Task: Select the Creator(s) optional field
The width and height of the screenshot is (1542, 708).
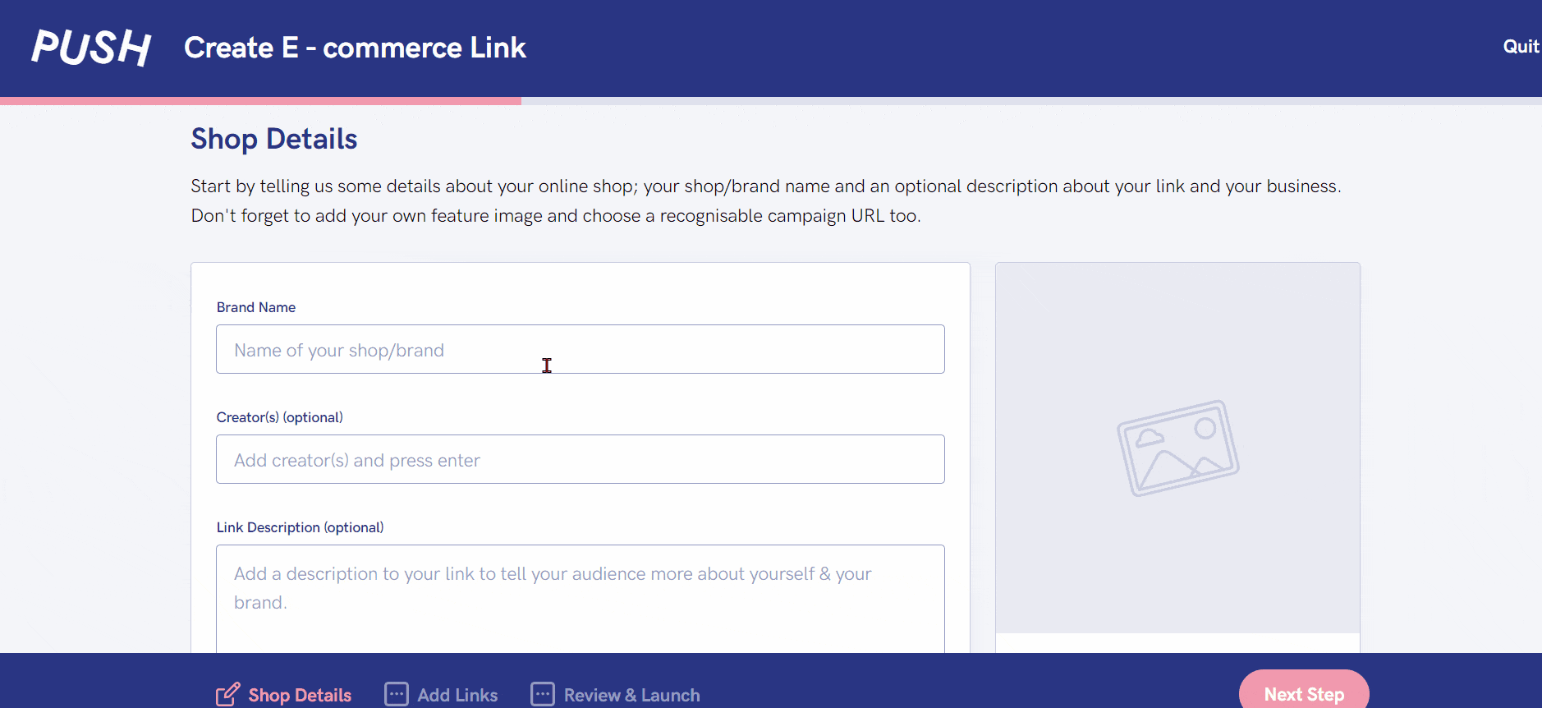Action: coord(581,459)
